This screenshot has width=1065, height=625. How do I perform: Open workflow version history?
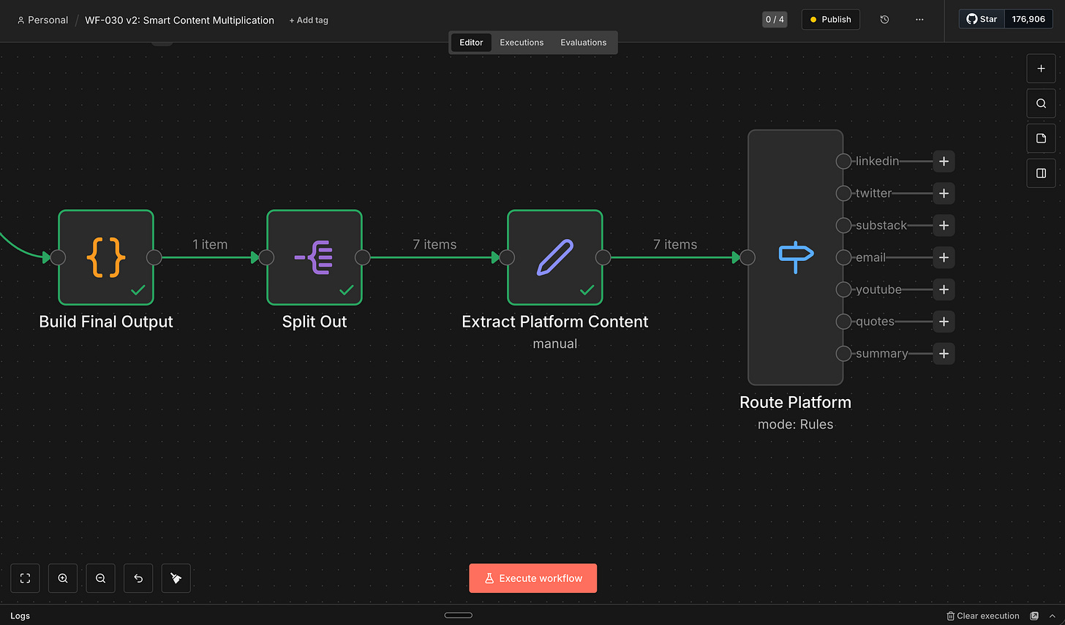point(884,20)
